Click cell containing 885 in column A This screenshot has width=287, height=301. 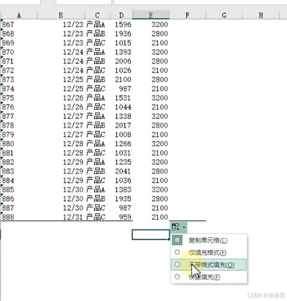19,190
